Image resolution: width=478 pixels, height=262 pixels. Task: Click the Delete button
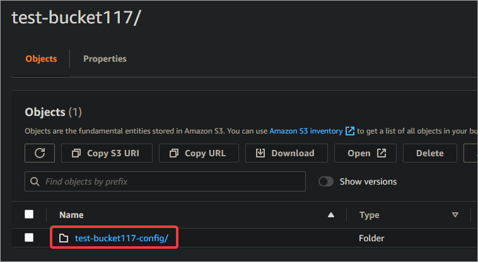430,153
